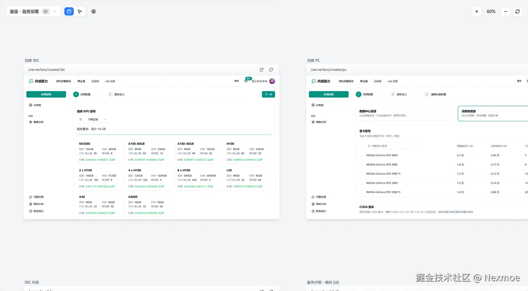Open Job 任务 menu in 创建 PC frame
This screenshot has width=528, height=291.
(392, 81)
